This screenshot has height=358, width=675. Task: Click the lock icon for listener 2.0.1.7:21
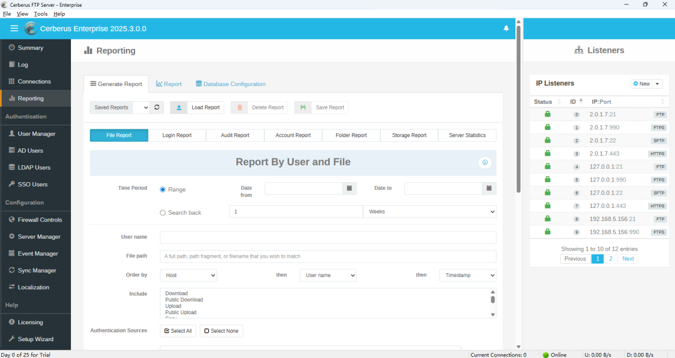pyautogui.click(x=547, y=114)
